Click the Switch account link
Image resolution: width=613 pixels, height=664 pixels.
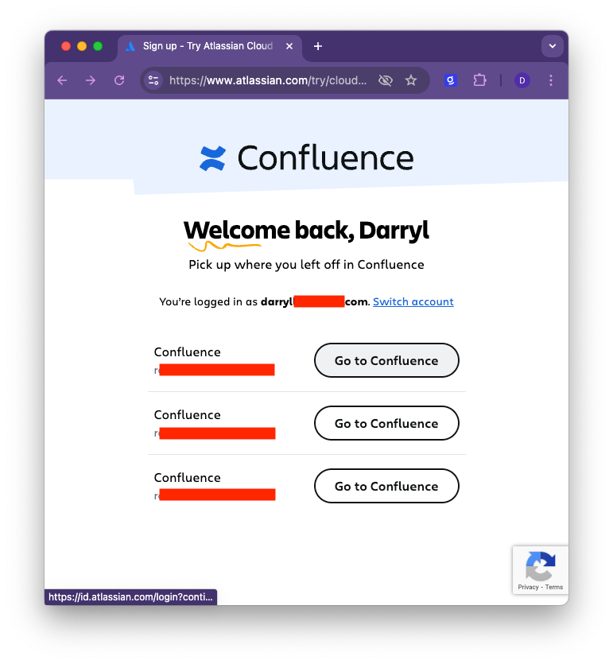[413, 302]
